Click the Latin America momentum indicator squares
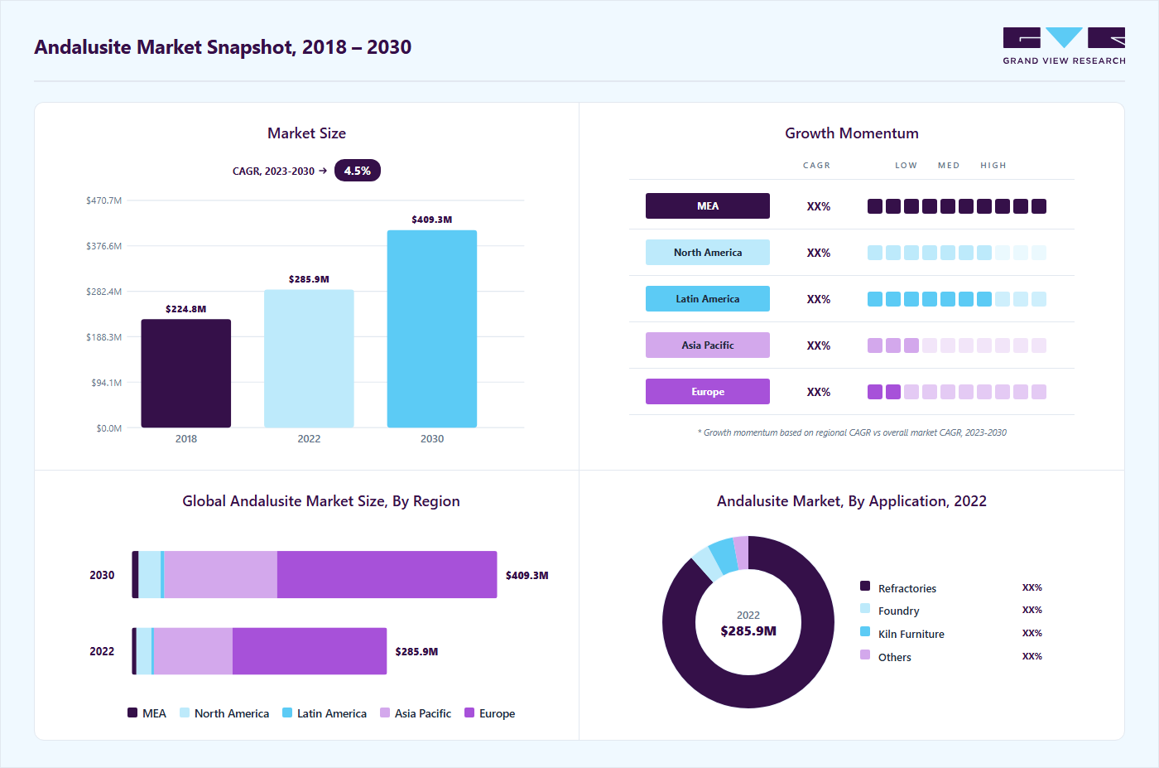The width and height of the screenshot is (1159, 768). [957, 299]
